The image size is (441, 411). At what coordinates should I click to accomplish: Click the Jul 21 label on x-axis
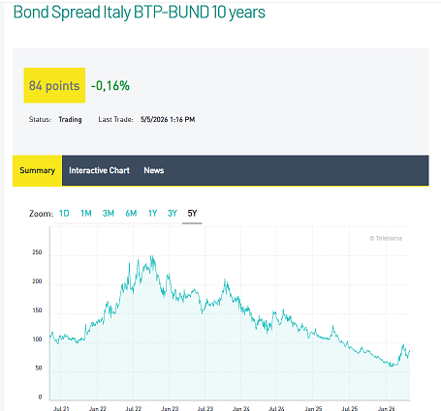61,408
